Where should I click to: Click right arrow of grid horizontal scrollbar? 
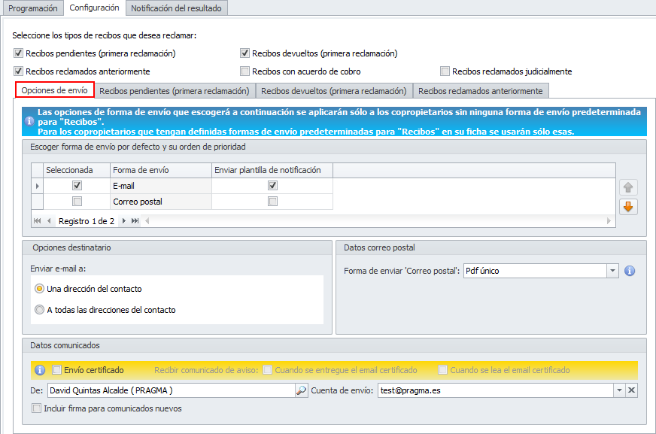(x=609, y=221)
